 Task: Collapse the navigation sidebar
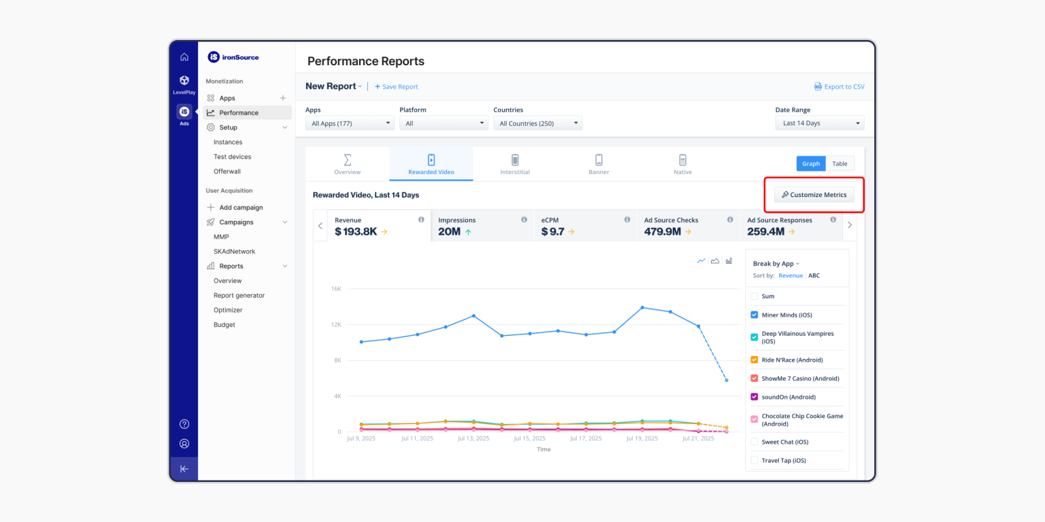point(184,468)
